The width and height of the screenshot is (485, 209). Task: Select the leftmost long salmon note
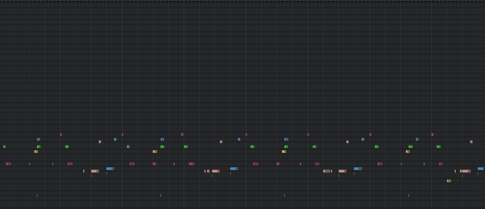[95, 171]
